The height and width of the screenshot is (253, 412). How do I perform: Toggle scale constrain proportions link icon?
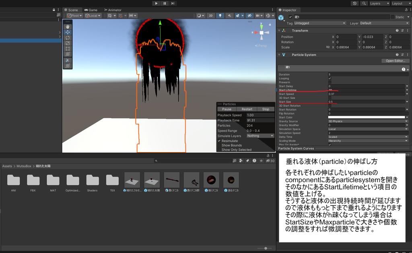pos(328,47)
